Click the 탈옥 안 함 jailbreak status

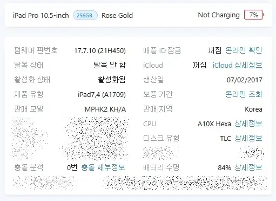coord(110,65)
